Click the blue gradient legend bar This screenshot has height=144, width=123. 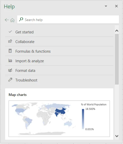[x=83, y=119]
